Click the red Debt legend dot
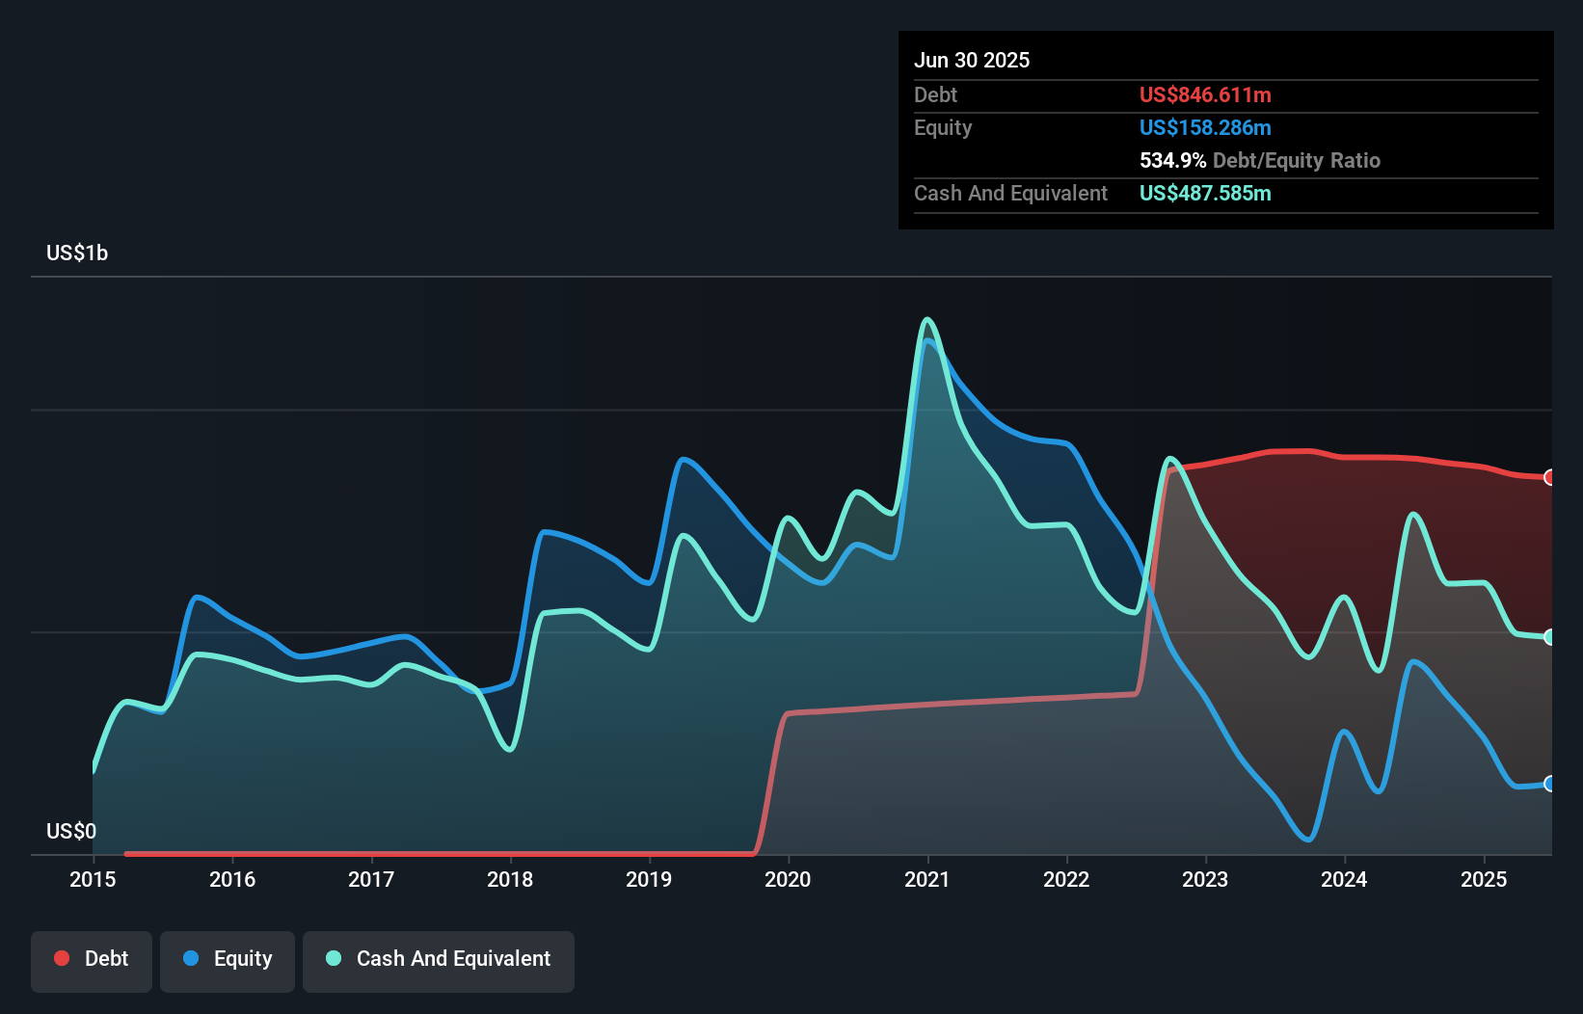Image resolution: width=1583 pixels, height=1014 pixels. [62, 958]
